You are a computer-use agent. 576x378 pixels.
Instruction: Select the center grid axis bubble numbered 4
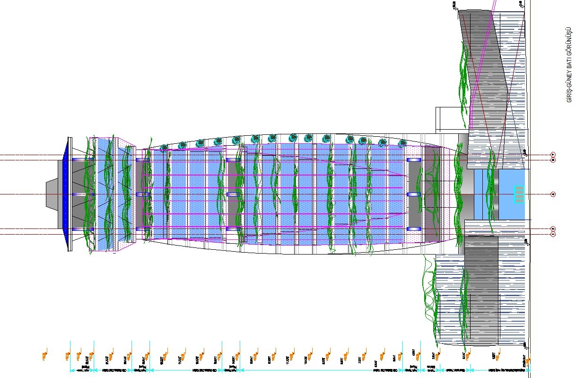coord(553,194)
